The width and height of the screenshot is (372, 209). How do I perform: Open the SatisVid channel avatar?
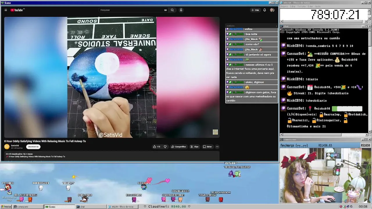click(x=7, y=147)
